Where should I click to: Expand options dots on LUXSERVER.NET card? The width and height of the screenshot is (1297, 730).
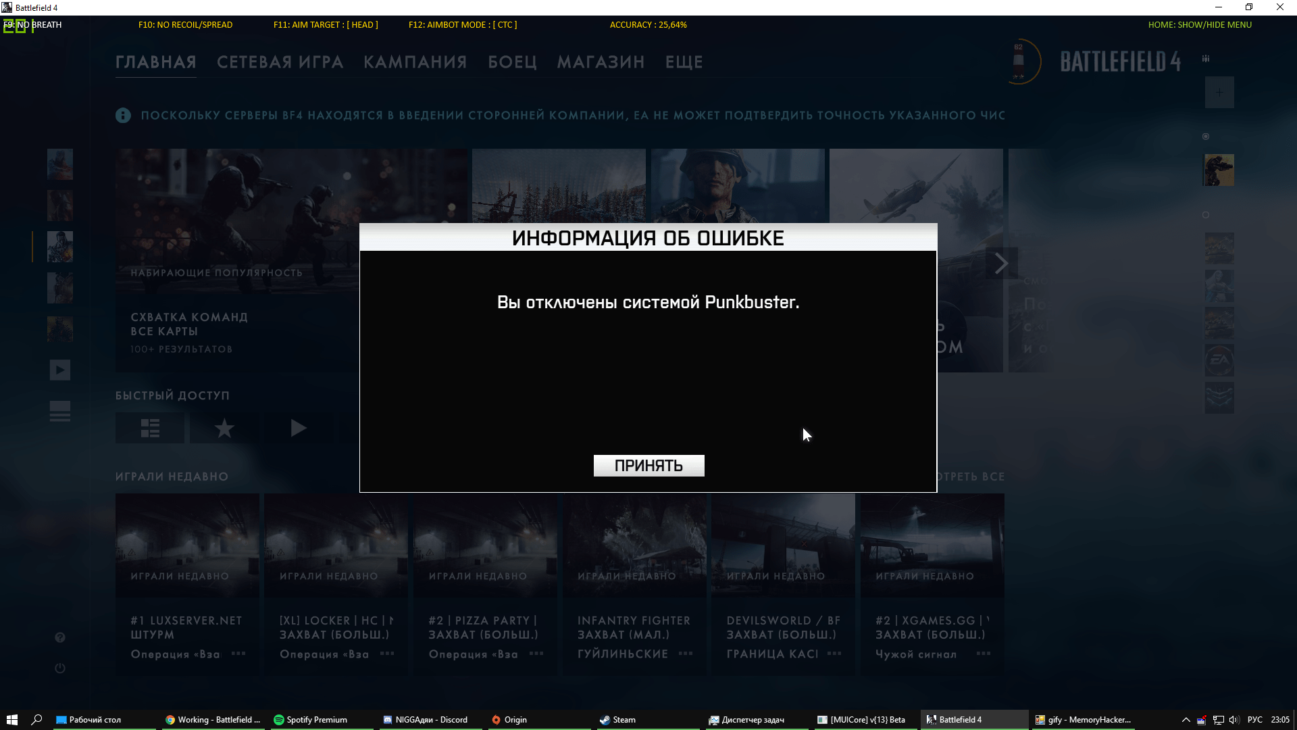(x=238, y=654)
